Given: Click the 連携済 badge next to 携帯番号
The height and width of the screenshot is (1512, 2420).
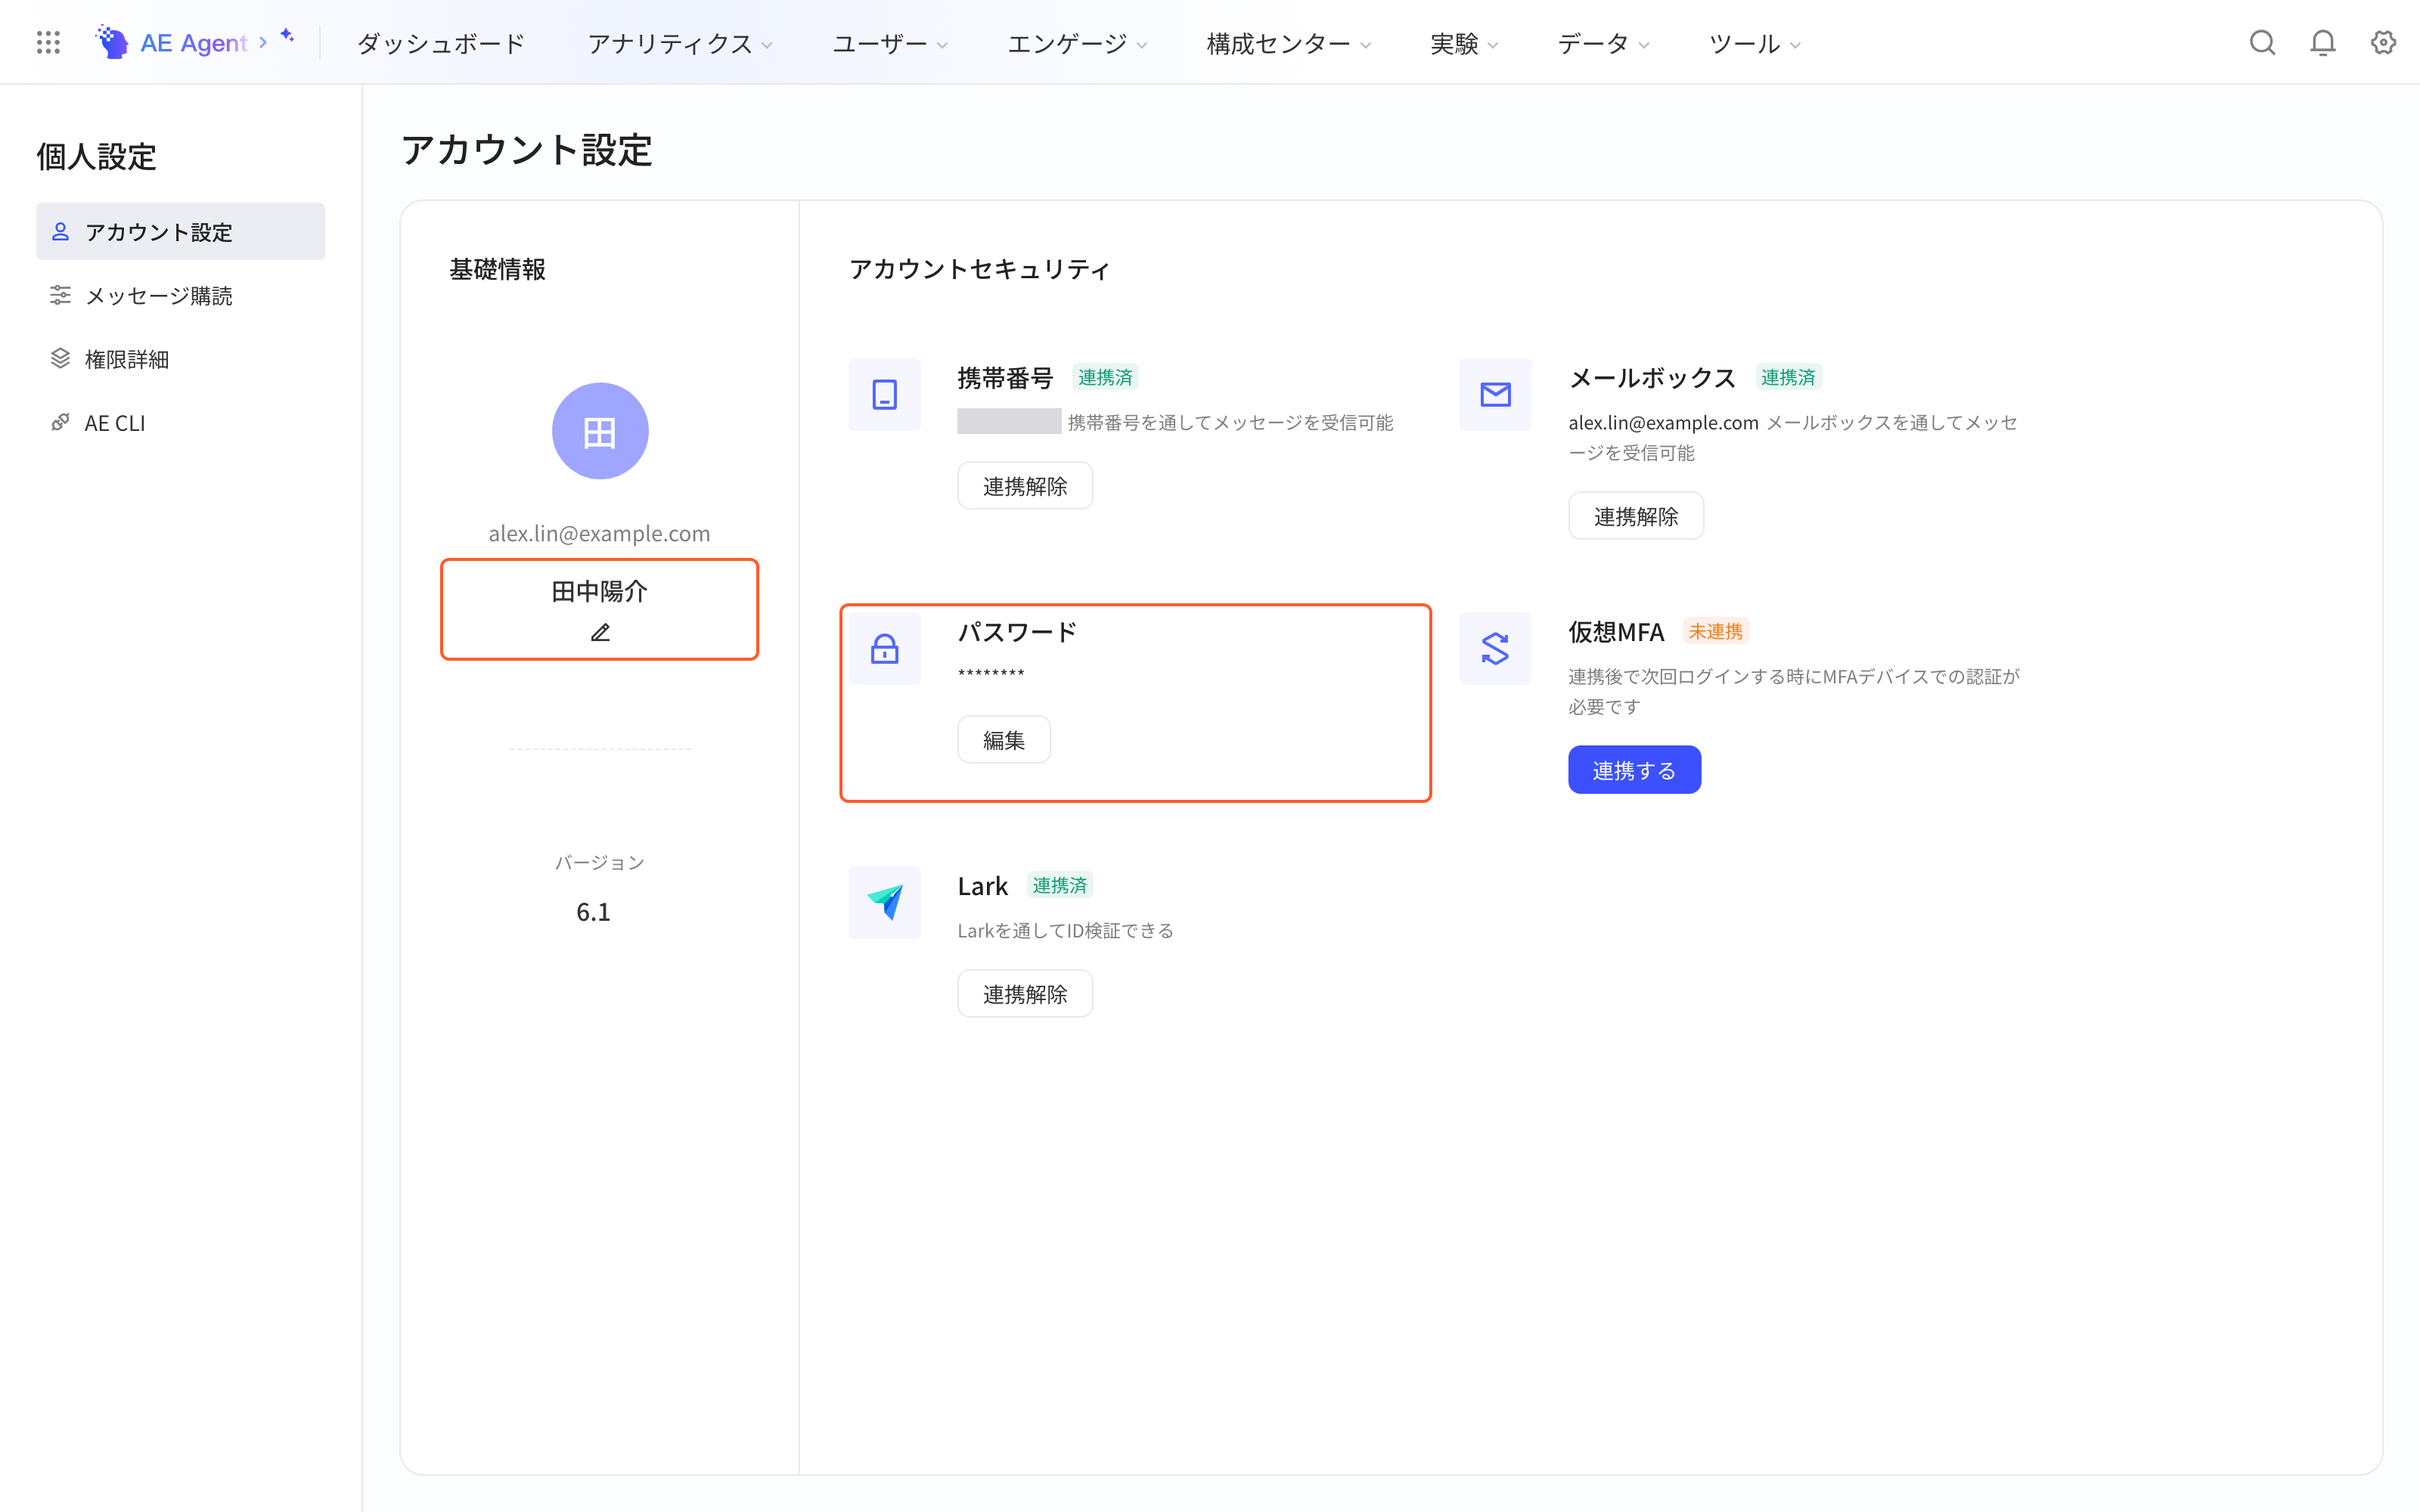Looking at the screenshot, I should 1105,377.
